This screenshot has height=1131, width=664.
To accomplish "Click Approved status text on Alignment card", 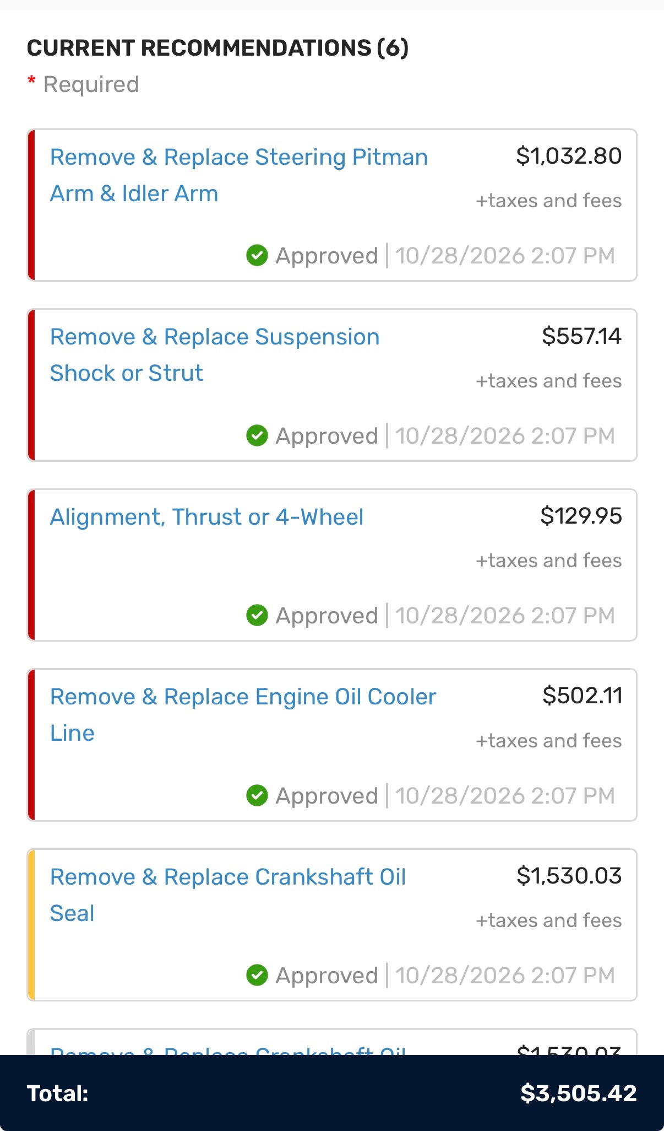I will [x=327, y=616].
